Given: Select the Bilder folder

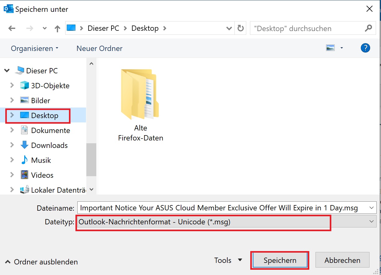Looking at the screenshot, I should click(41, 101).
